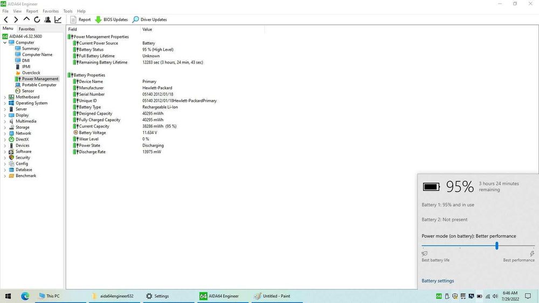Open Battery settings link in flyout
Image resolution: width=539 pixels, height=303 pixels.
[438, 281]
